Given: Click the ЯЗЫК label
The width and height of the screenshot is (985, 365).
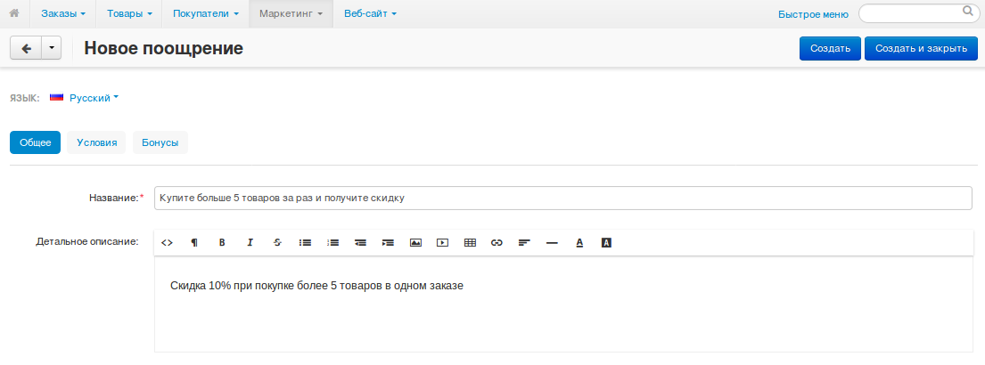Looking at the screenshot, I should click(x=25, y=98).
